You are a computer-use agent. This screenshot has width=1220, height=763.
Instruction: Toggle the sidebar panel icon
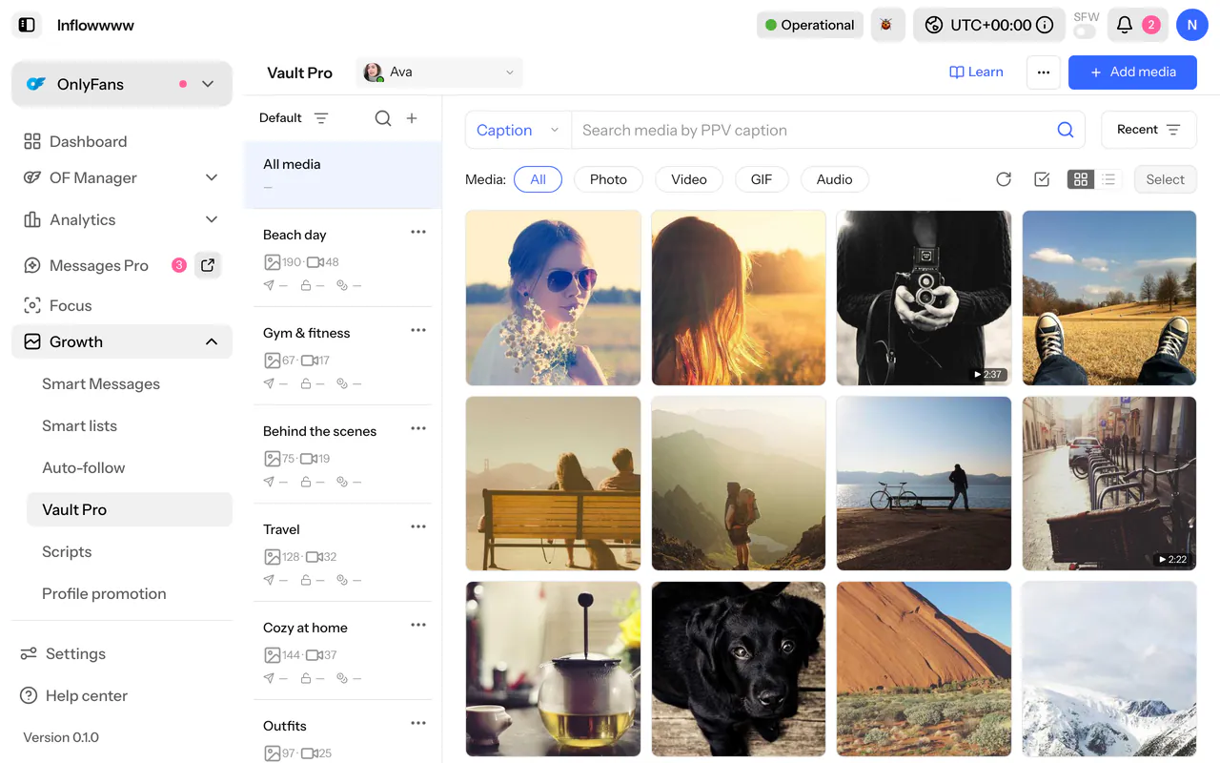pos(27,25)
